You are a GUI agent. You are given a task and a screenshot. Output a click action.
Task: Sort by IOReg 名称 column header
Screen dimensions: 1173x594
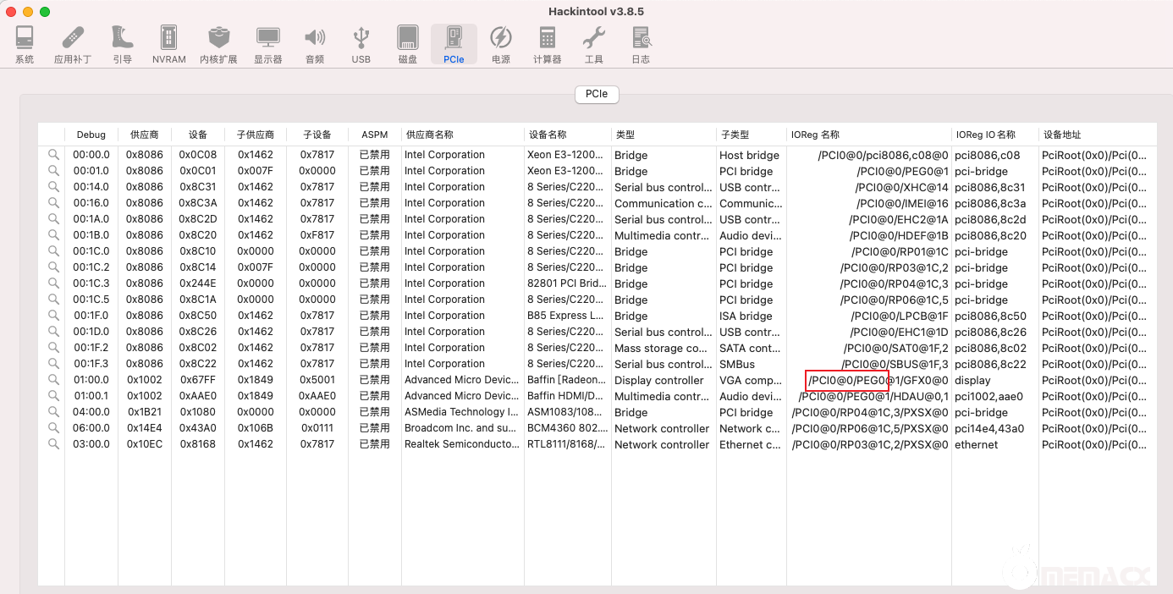click(869, 135)
